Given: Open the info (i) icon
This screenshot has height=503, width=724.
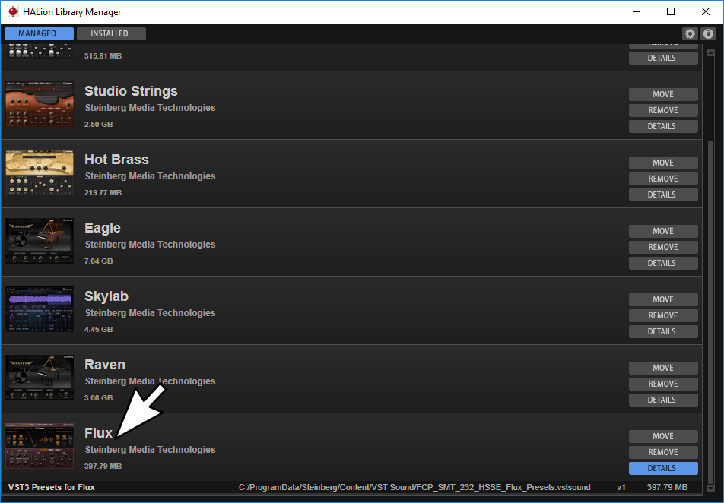Looking at the screenshot, I should coord(708,33).
